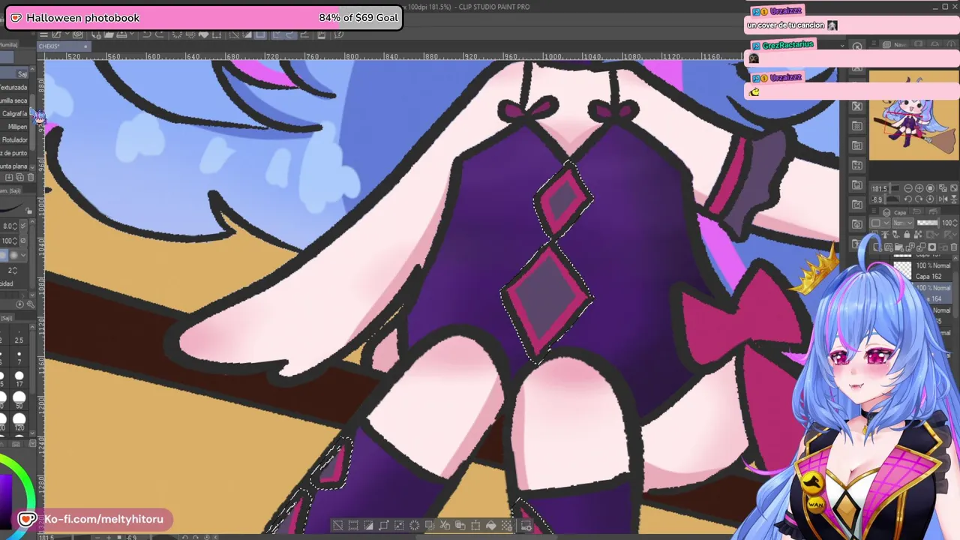Toggle draft layer icon

[x=895, y=234]
